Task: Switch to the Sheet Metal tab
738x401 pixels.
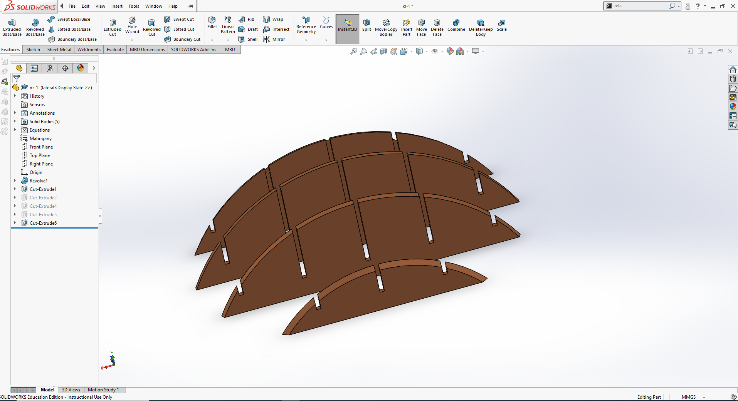Action: [x=59, y=50]
